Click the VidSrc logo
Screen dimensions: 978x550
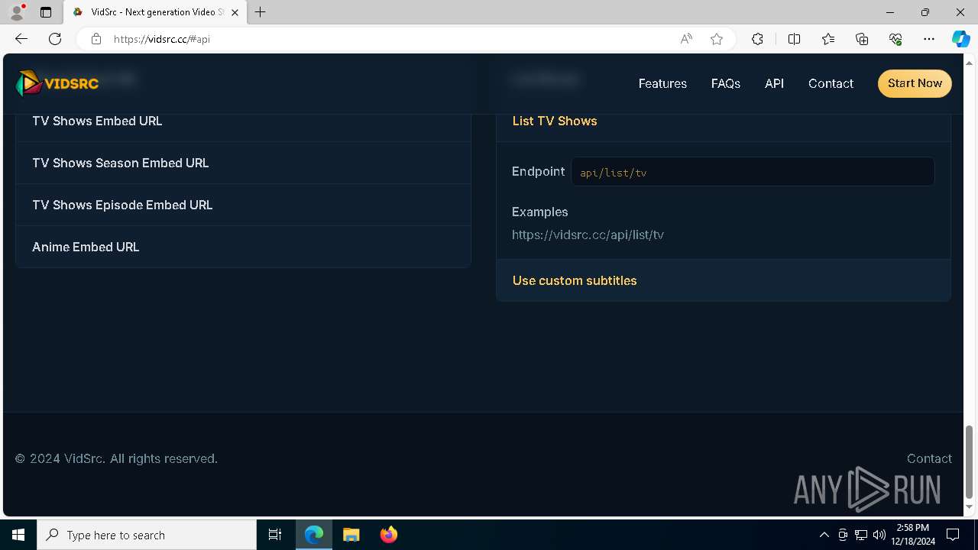click(57, 83)
